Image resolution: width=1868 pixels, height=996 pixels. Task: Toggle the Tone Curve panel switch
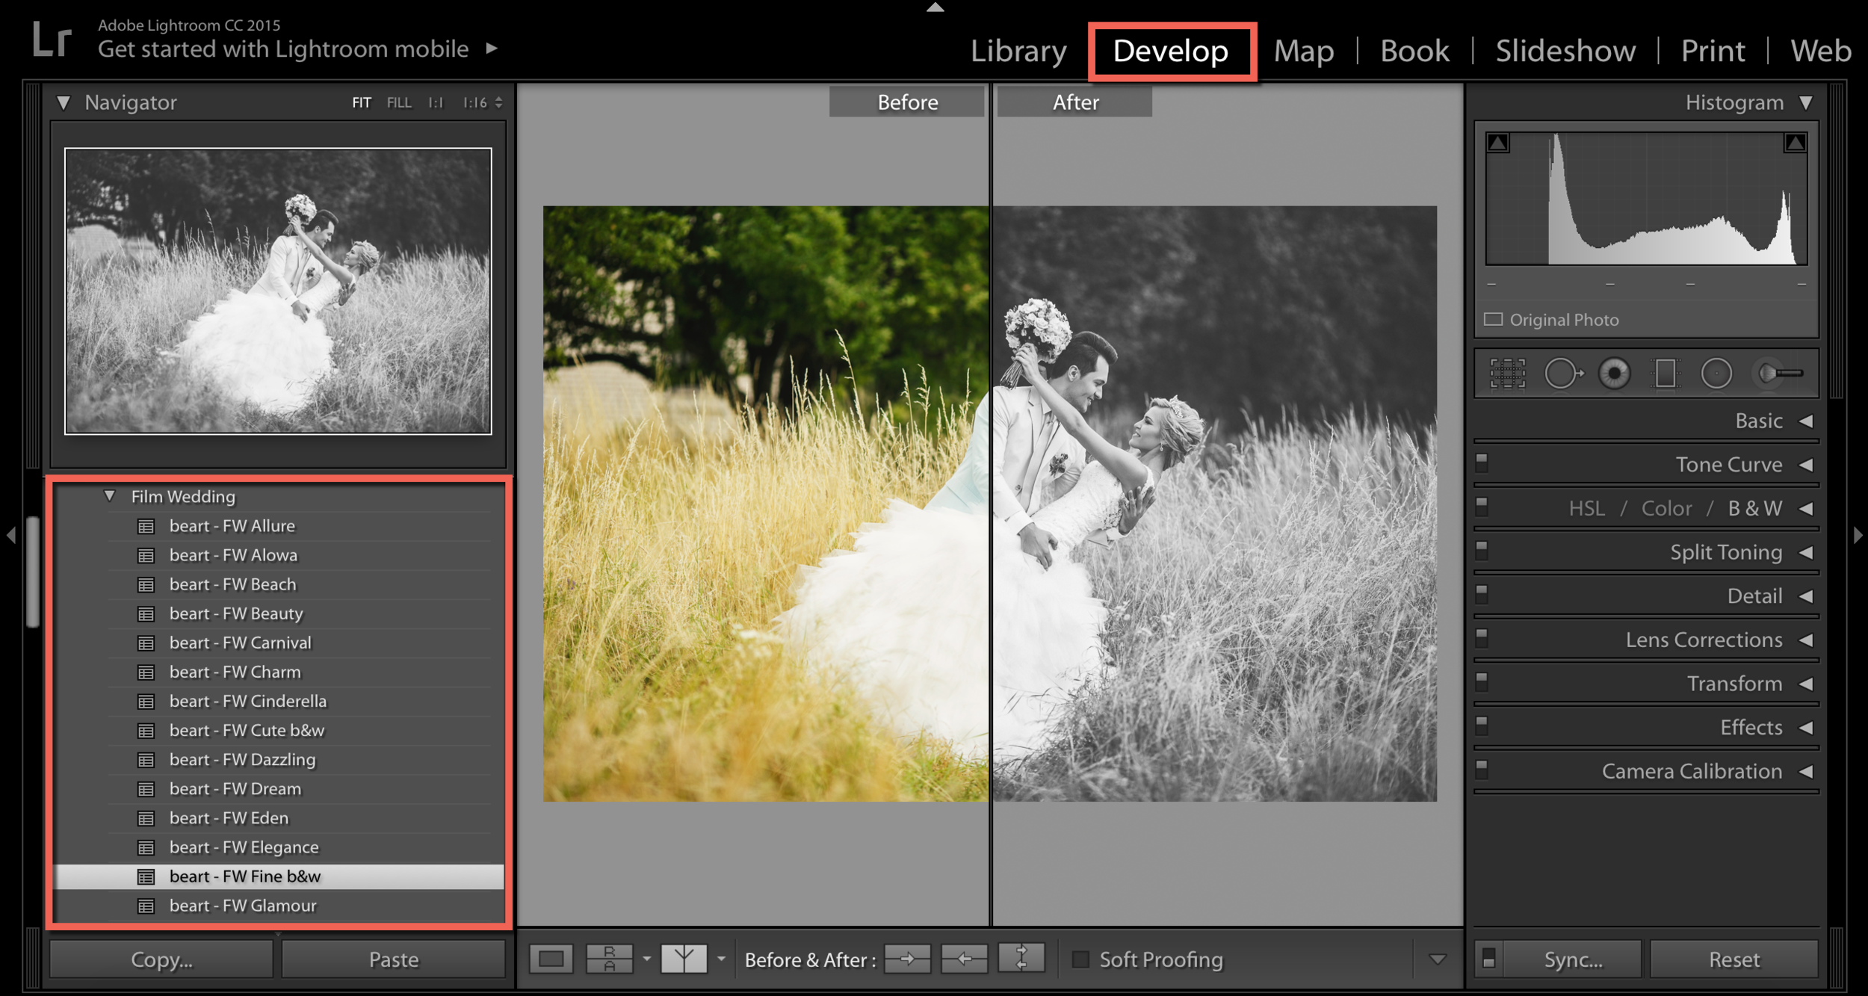tap(1482, 463)
